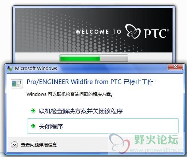
Task: Open the www.proewildfire.cn watermark URL
Action: (156, 150)
